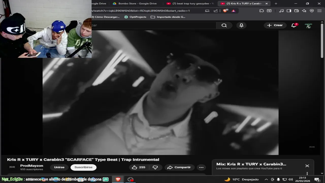Click the YouTube search magnifier button
325x183 pixels.
pyautogui.click(x=224, y=25)
